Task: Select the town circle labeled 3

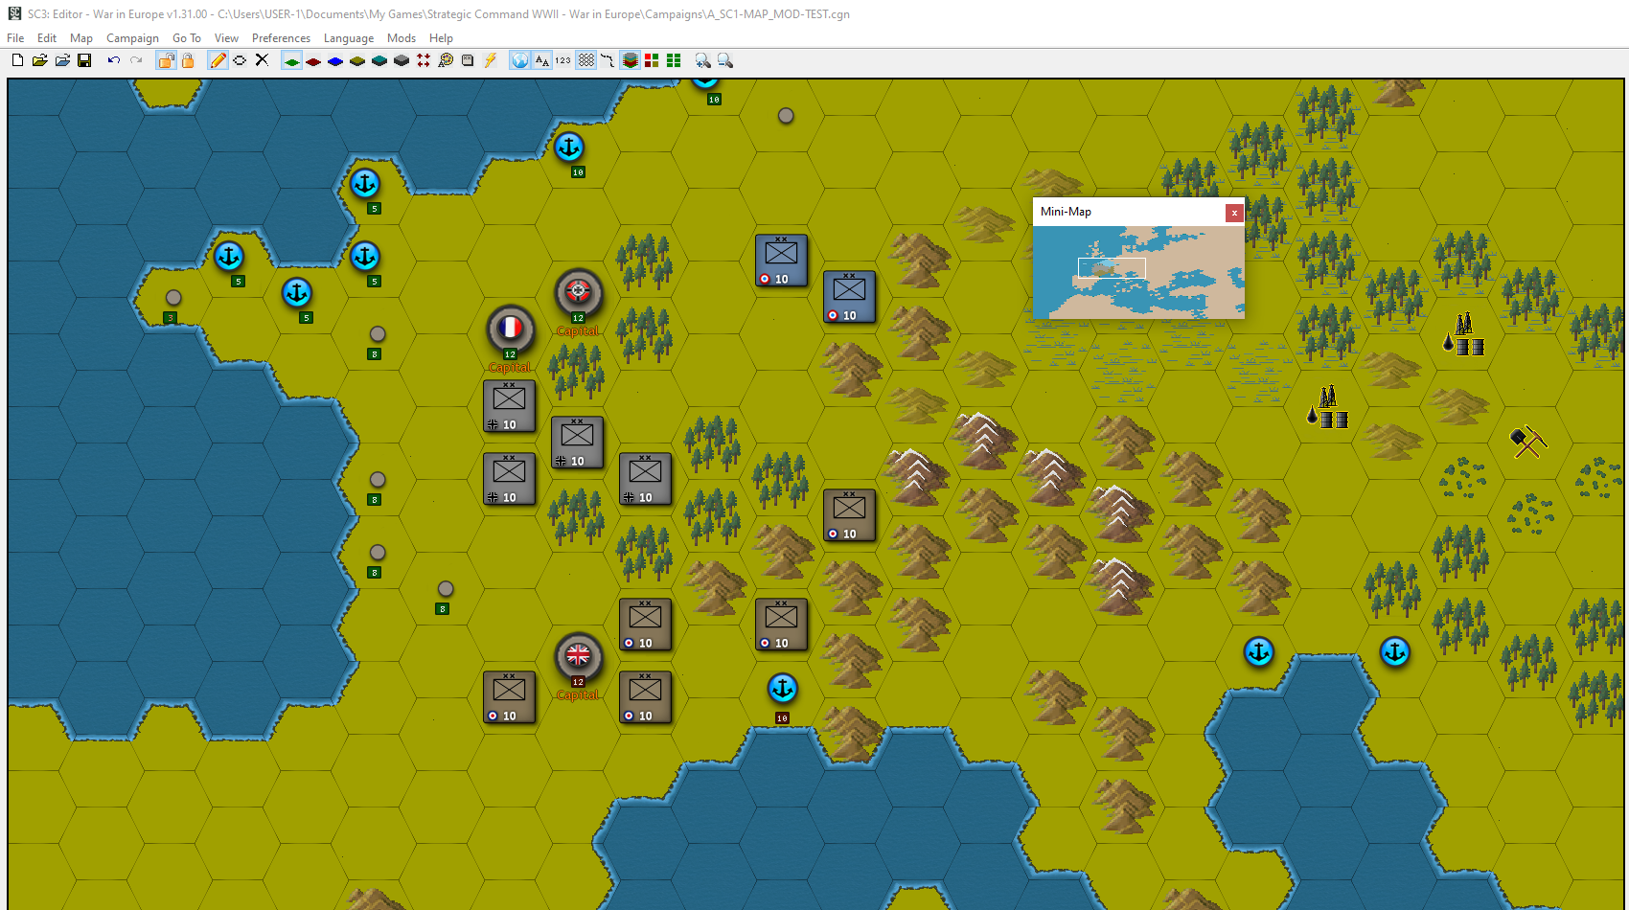Action: 173,298
